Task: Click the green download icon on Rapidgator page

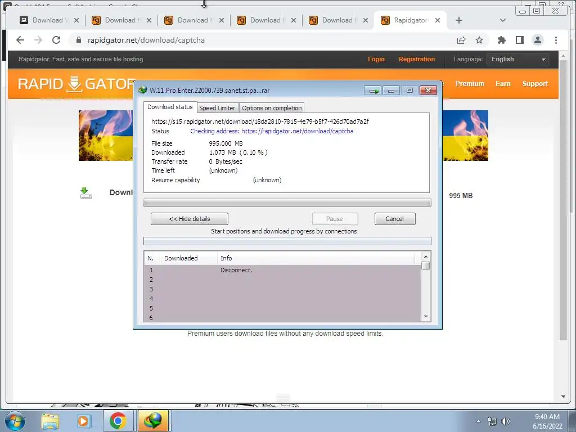Action: (85, 192)
